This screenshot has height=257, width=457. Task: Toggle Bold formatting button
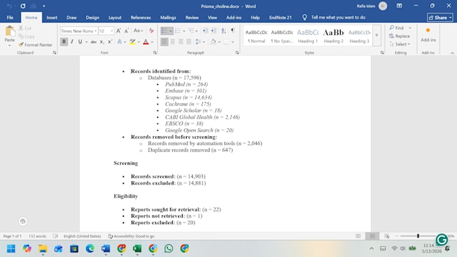tap(64, 42)
